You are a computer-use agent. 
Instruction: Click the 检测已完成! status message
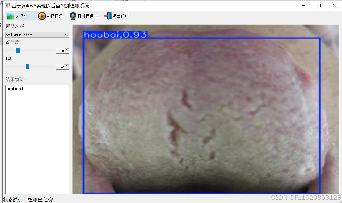pyautogui.click(x=41, y=200)
